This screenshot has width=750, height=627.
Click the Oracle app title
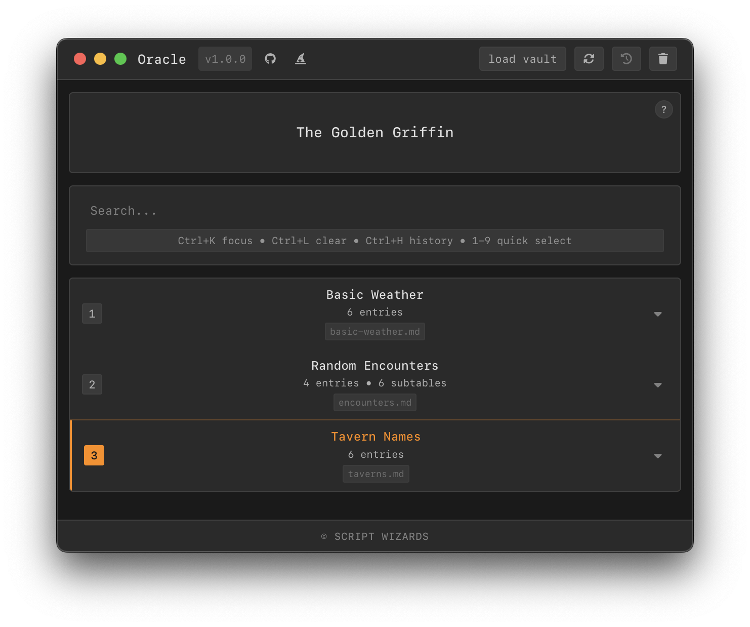click(161, 59)
